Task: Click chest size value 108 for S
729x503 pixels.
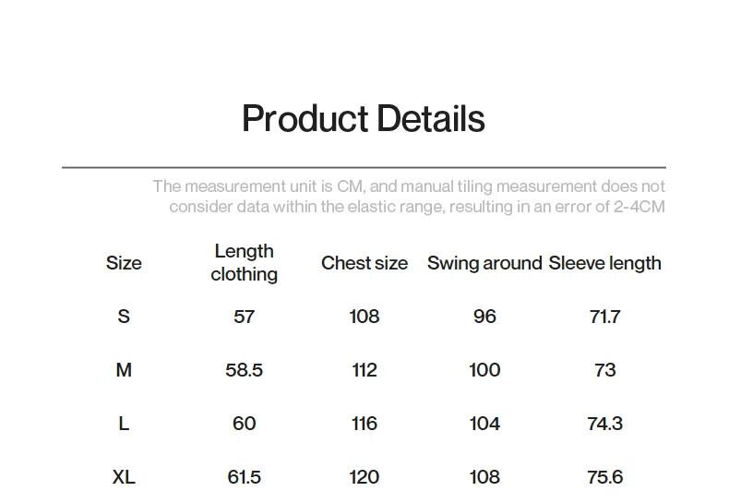Action: pos(364,317)
